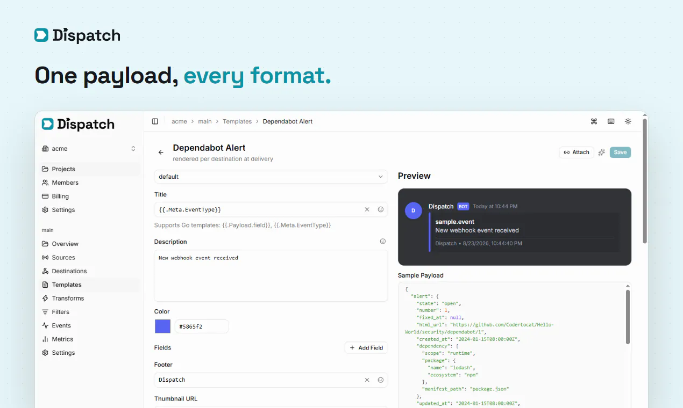Click the Dispatch bot avatar in preview
Viewport: 683px width, 408px height.
click(x=413, y=210)
